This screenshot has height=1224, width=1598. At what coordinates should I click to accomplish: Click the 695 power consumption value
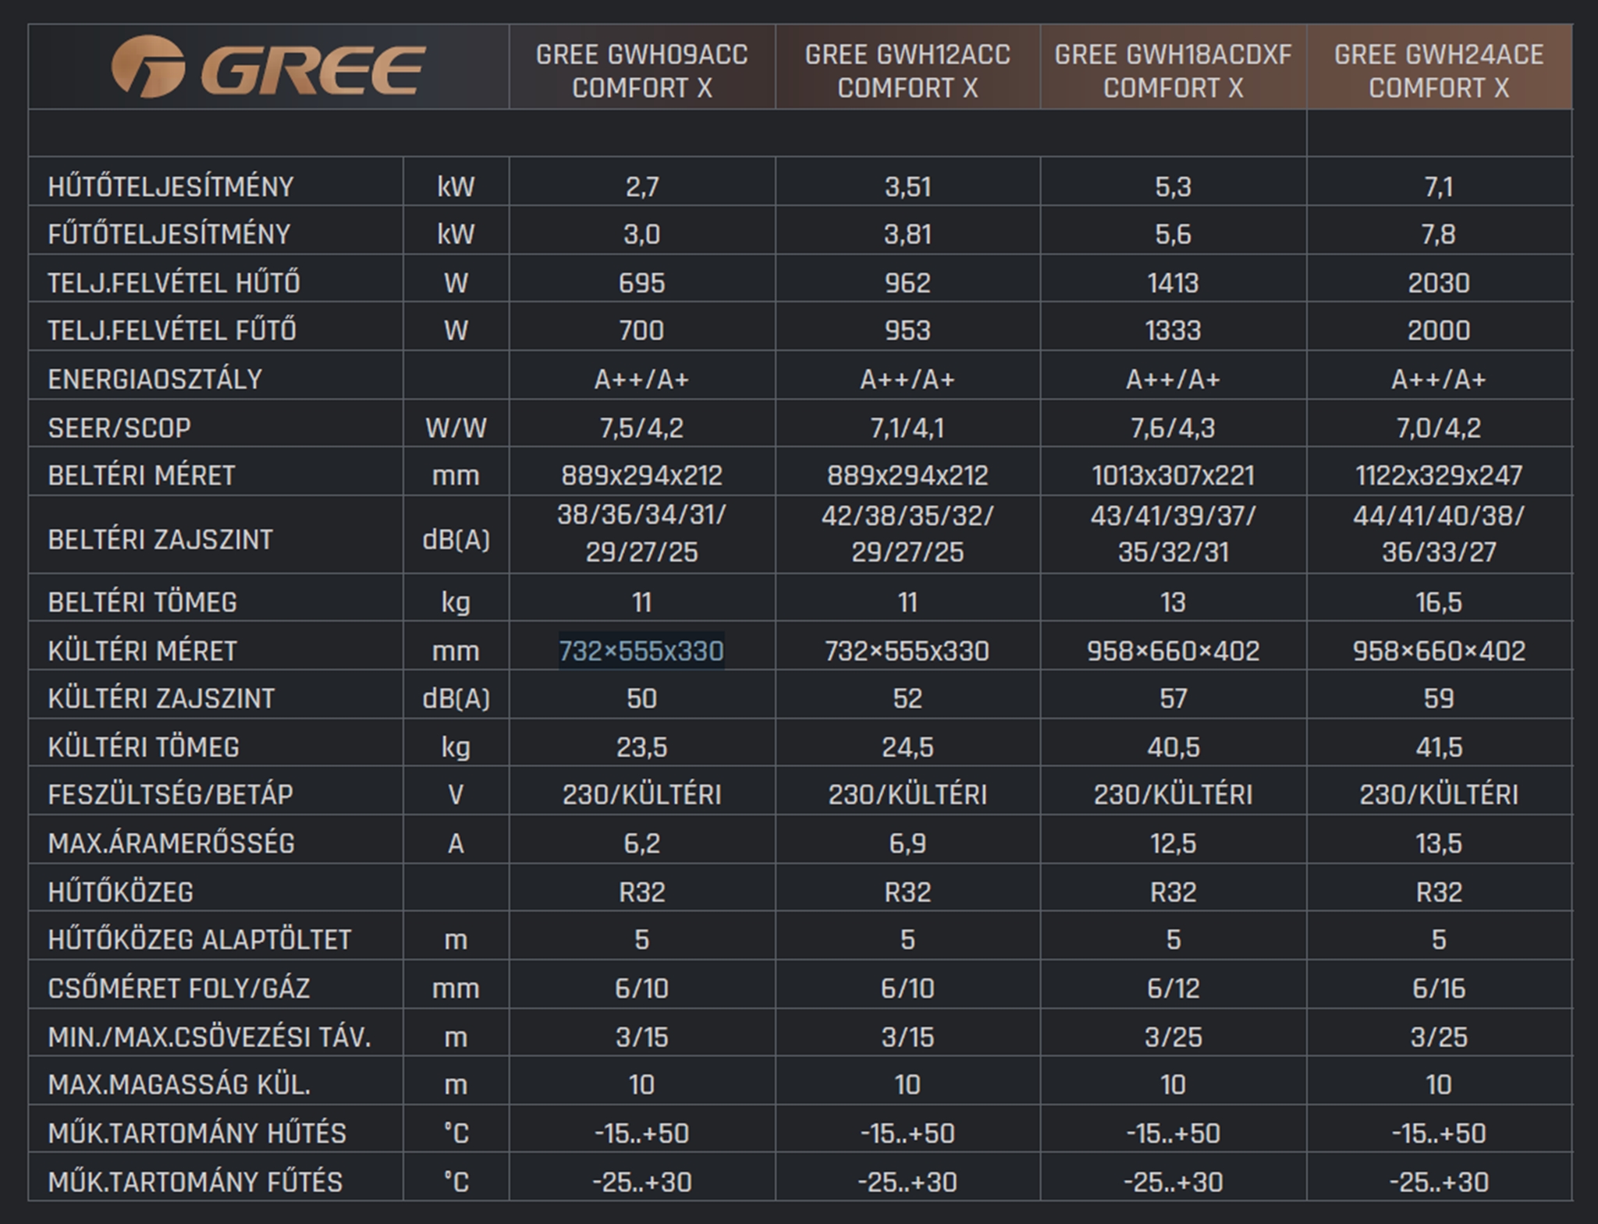coord(642,282)
